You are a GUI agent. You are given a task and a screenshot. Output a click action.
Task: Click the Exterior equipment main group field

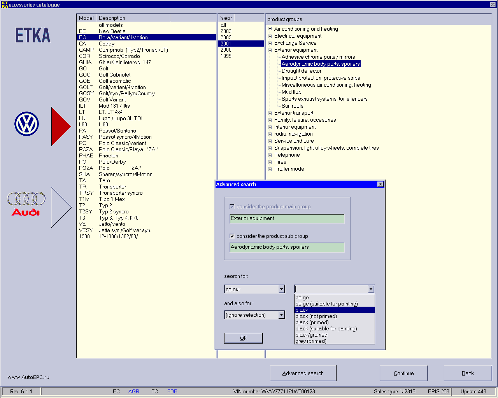pos(287,219)
